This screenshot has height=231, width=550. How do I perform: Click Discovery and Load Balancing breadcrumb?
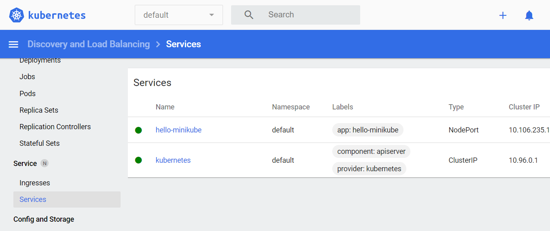pos(89,44)
